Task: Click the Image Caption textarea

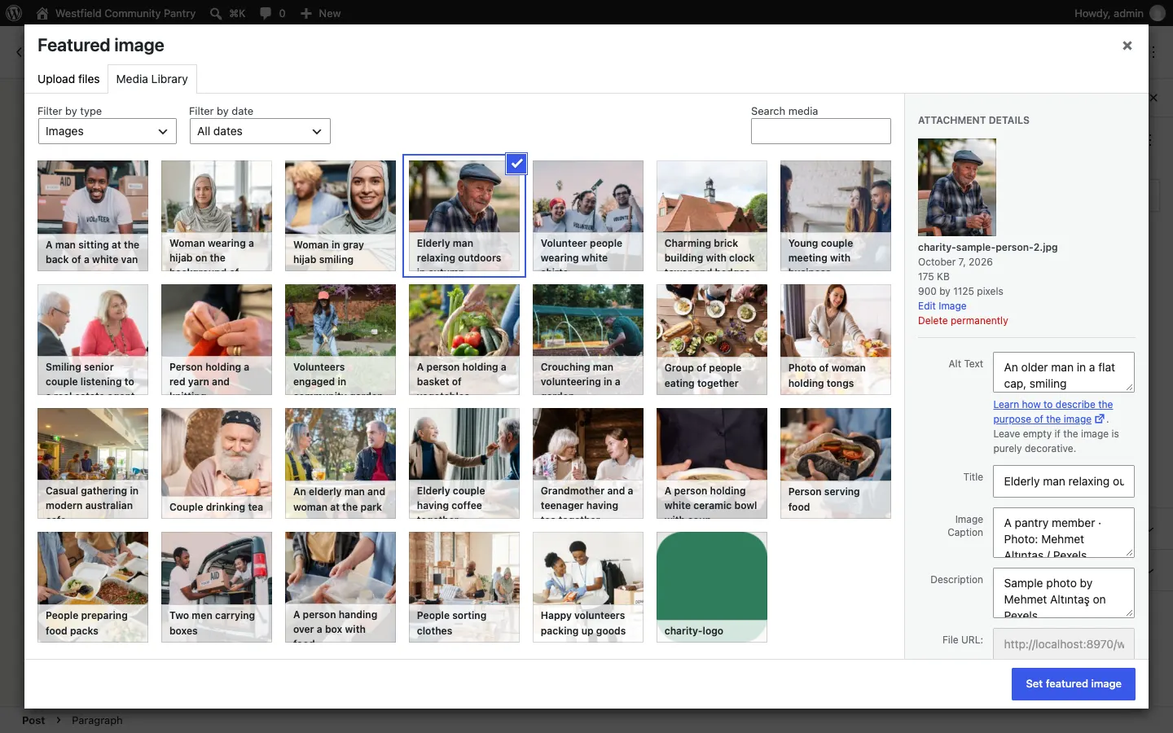Action: (x=1064, y=533)
